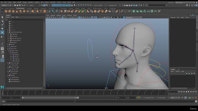Toggle the lock selection padlock

(x=72, y=5)
